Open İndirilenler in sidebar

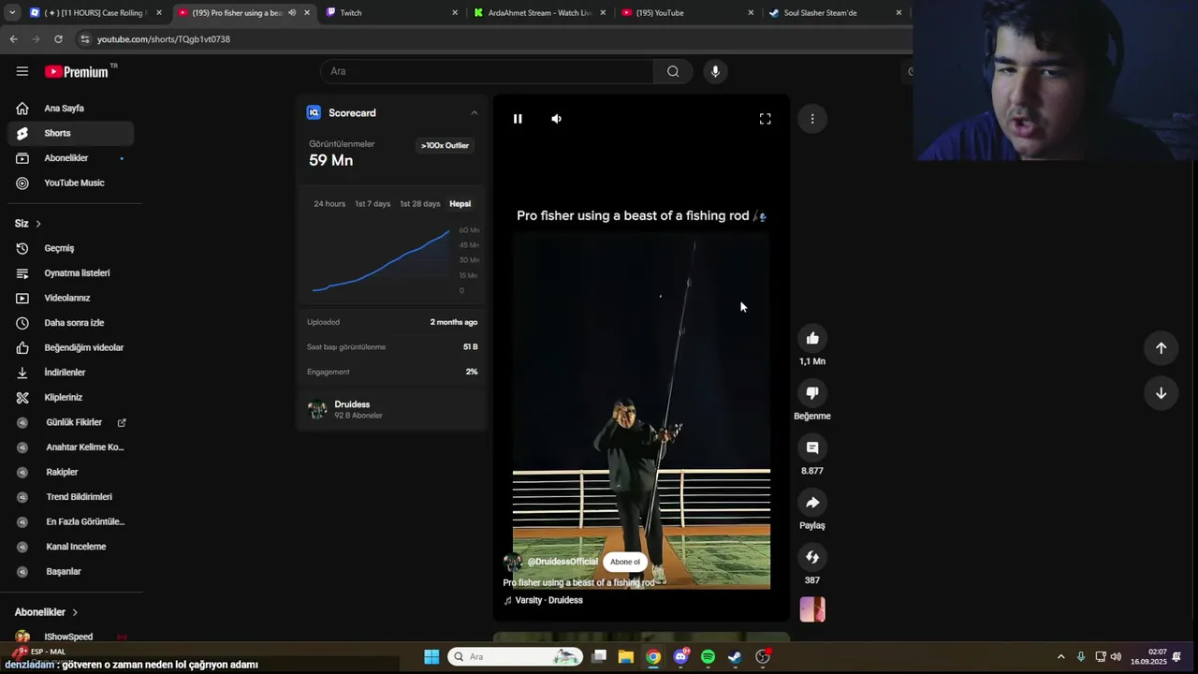tap(71, 373)
